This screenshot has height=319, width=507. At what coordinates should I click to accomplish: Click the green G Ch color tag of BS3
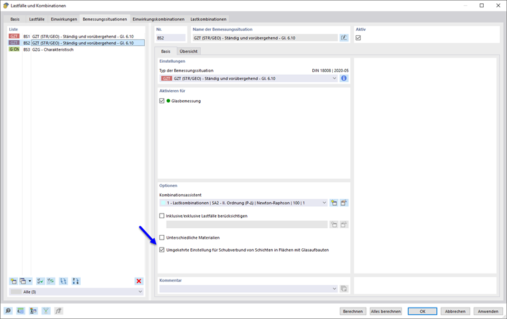click(14, 49)
